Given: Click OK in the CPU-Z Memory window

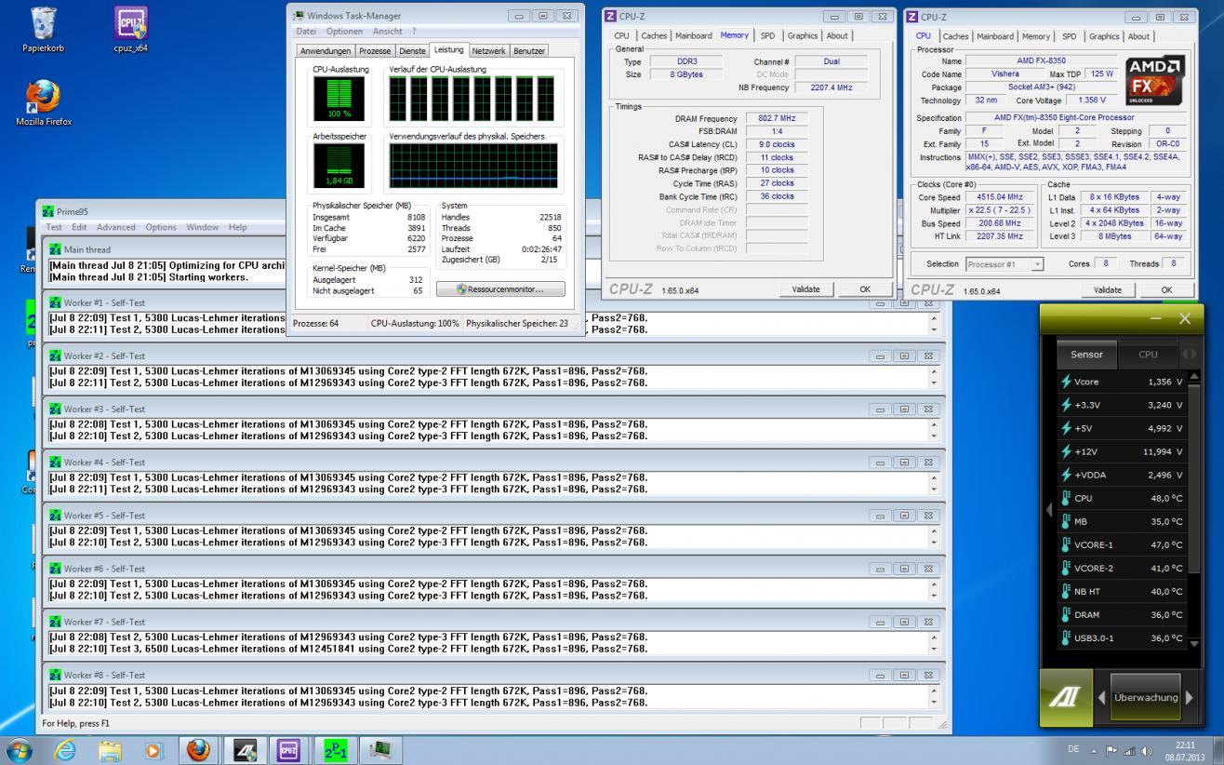Looking at the screenshot, I should pyautogui.click(x=865, y=289).
